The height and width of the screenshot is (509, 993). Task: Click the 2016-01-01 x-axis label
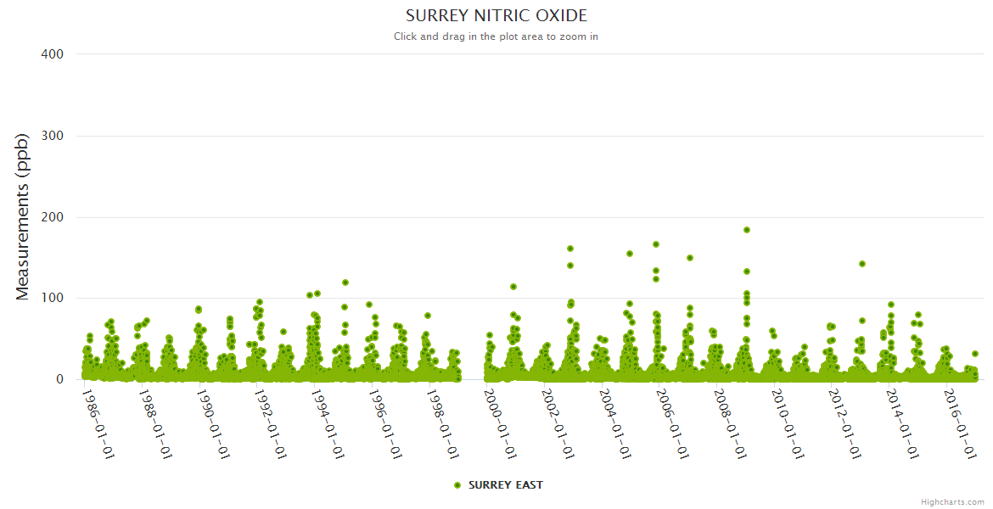(x=961, y=425)
